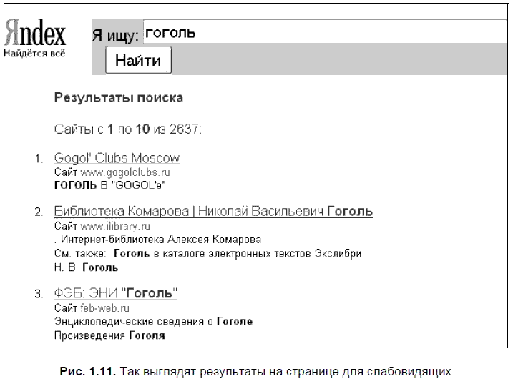Click the 'Я ищу:' label
This screenshot has height=384, width=513.
(115, 36)
